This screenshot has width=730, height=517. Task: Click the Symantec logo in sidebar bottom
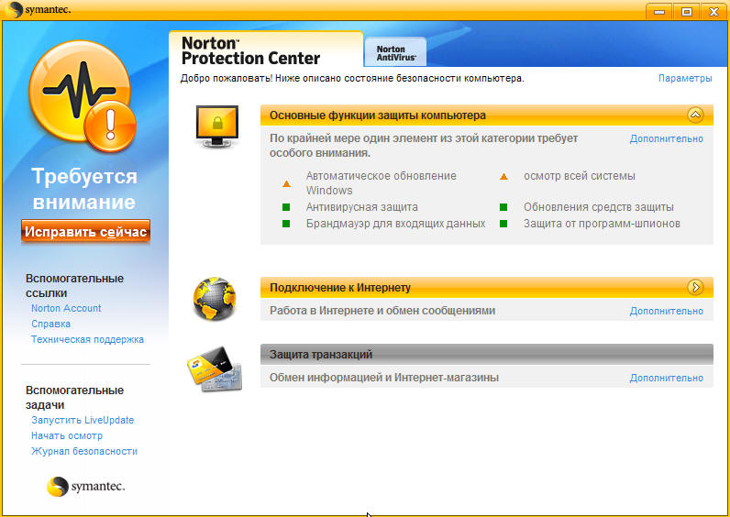coord(85,487)
